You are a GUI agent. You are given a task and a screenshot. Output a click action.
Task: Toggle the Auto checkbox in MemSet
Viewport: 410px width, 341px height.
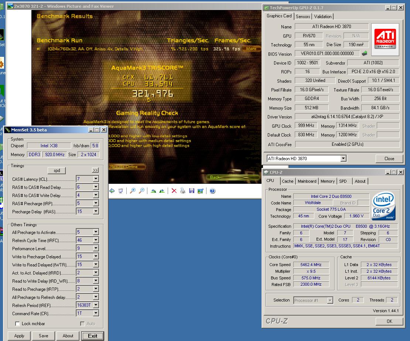coord(82,324)
